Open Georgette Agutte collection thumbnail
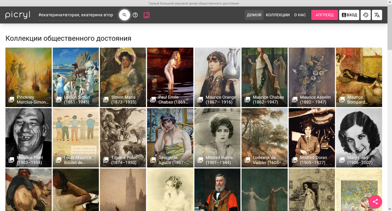Screen dimensions: 392x211 [170, 138]
